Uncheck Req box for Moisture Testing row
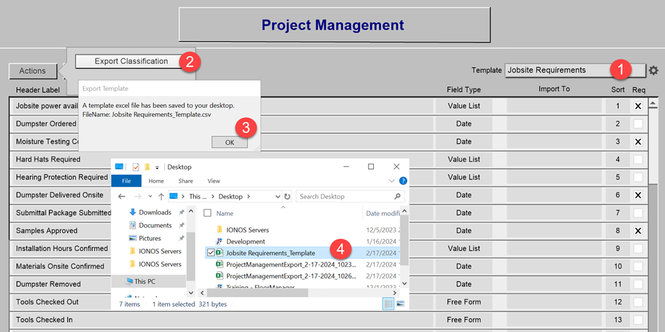The width and height of the screenshot is (665, 332). point(638,142)
